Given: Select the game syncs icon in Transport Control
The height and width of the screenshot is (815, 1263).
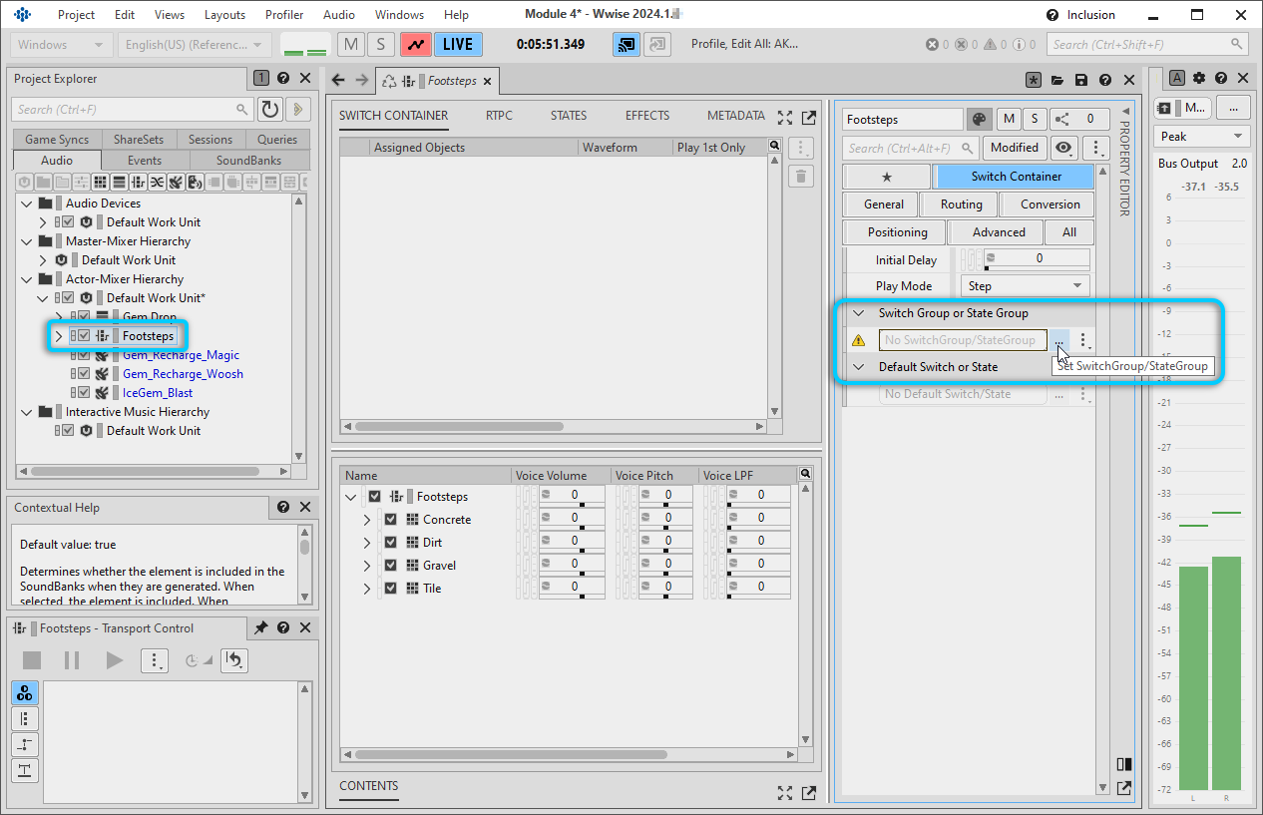Looking at the screenshot, I should [x=25, y=692].
